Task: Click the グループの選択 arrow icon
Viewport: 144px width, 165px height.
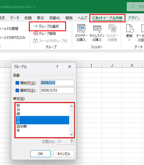Action: pos(36,26)
